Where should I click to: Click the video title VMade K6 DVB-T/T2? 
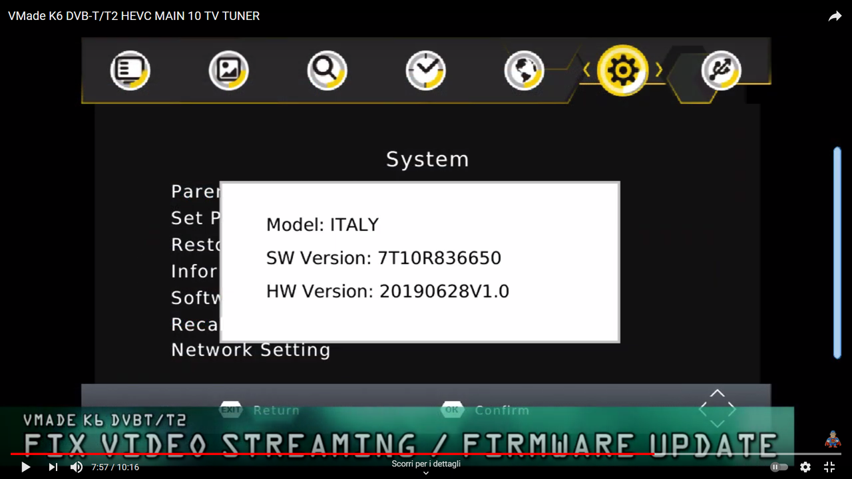[134, 16]
